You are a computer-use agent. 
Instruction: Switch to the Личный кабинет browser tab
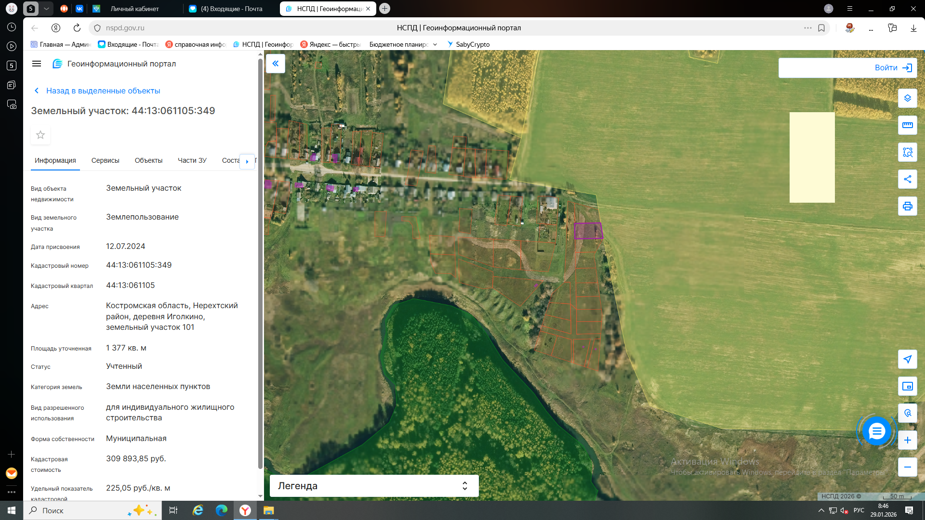[135, 9]
